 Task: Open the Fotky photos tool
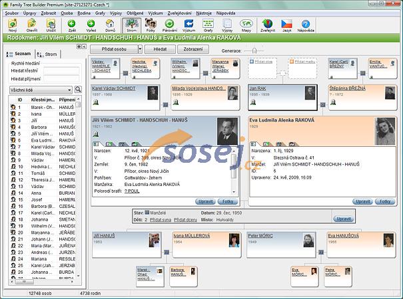pos(151,26)
